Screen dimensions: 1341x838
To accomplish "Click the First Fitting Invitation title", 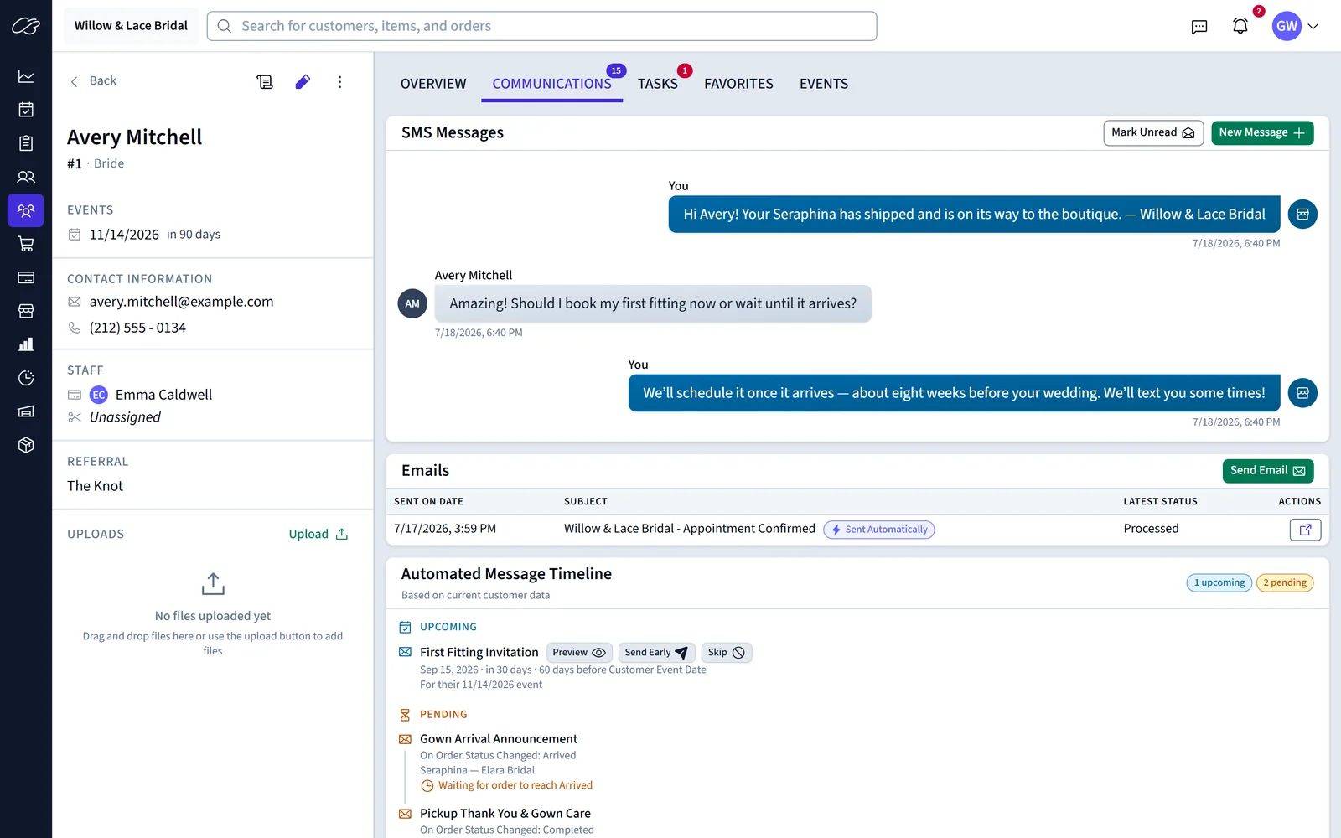I will tap(479, 653).
